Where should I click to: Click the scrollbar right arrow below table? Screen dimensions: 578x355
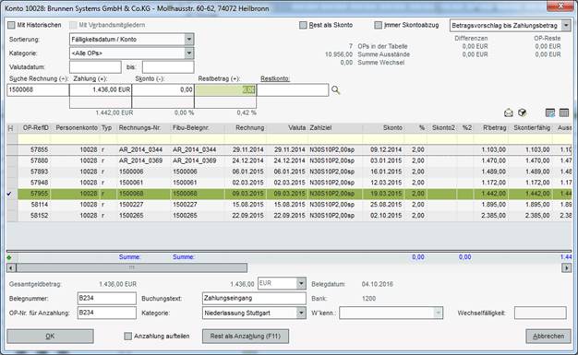click(x=567, y=267)
